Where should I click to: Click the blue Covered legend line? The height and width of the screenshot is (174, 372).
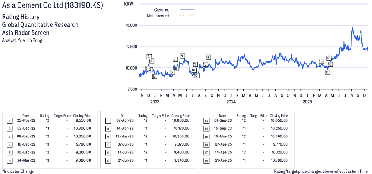pos(187,10)
